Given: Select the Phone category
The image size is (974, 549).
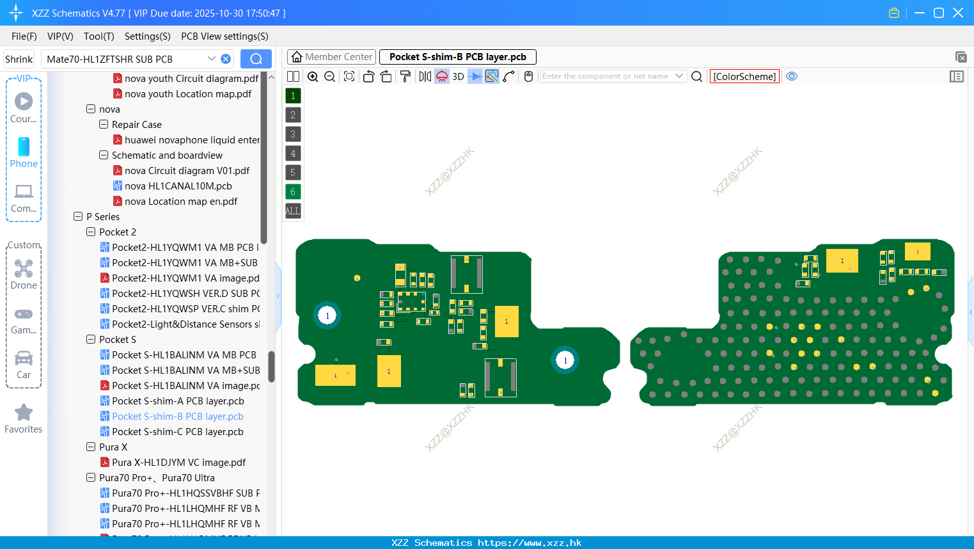Looking at the screenshot, I should [24, 153].
